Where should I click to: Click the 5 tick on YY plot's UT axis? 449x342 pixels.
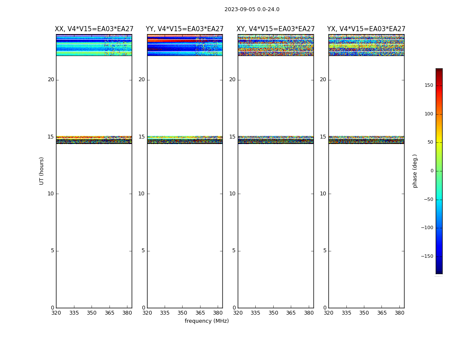(x=143, y=251)
